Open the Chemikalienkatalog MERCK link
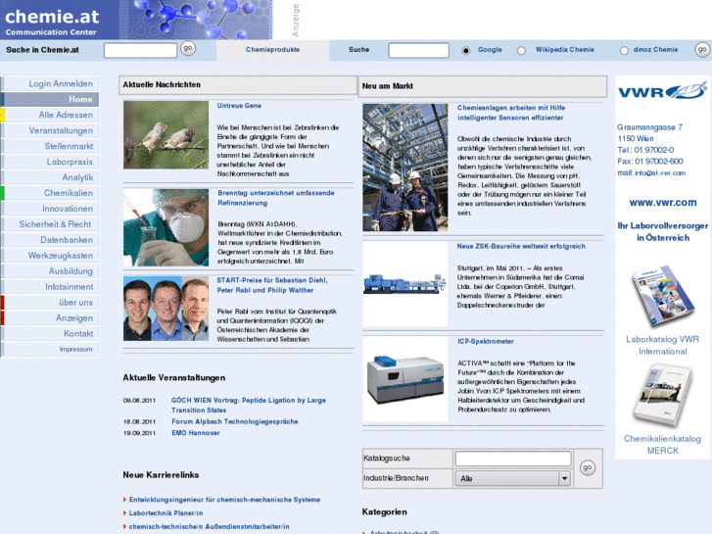The height and width of the screenshot is (534, 712). coord(662,445)
